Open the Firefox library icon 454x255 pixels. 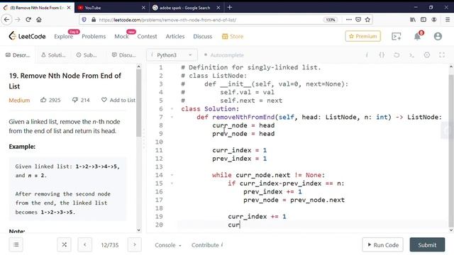click(x=413, y=20)
